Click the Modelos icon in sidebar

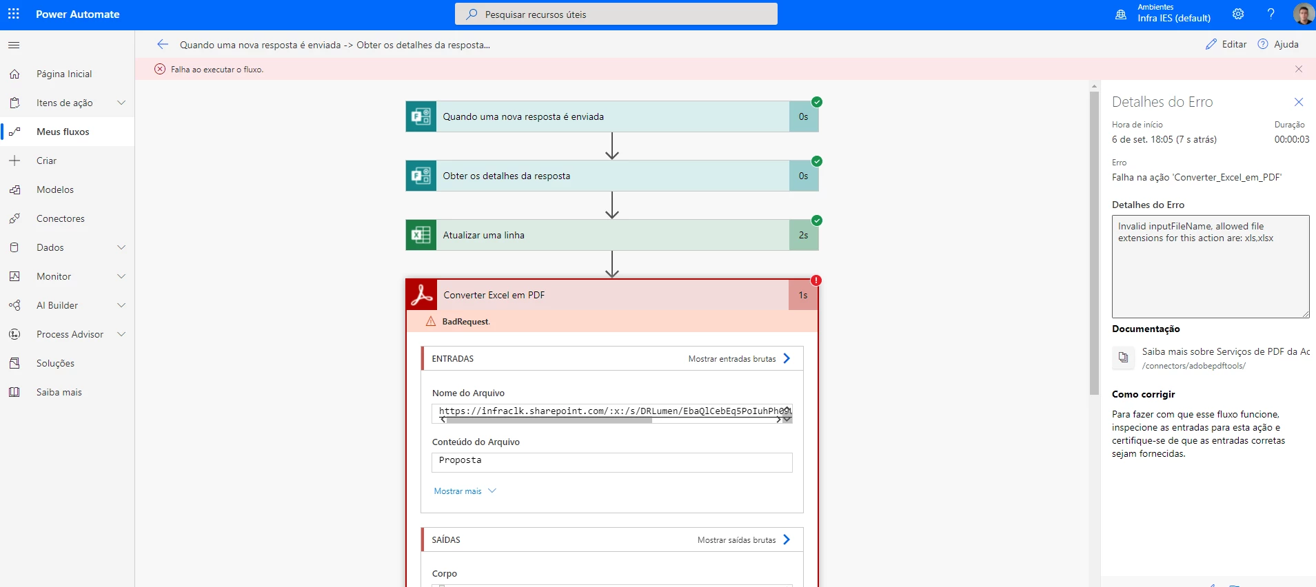[14, 189]
